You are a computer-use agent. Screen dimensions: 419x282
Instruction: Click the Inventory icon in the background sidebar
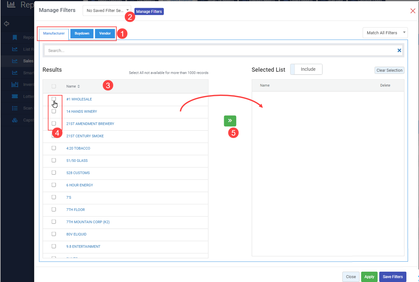point(15,85)
